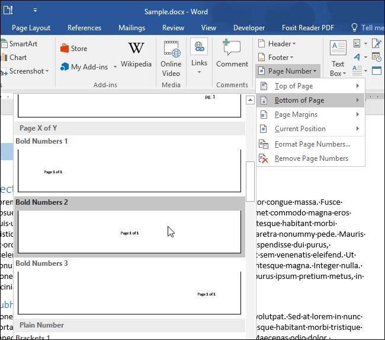Select the Bold Numbers 2 thumbnail
This screenshot has width=385, height=340.
tap(129, 232)
